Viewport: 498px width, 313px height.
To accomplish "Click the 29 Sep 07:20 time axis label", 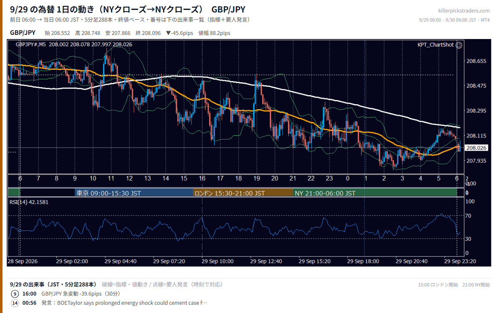I will click(x=169, y=261).
